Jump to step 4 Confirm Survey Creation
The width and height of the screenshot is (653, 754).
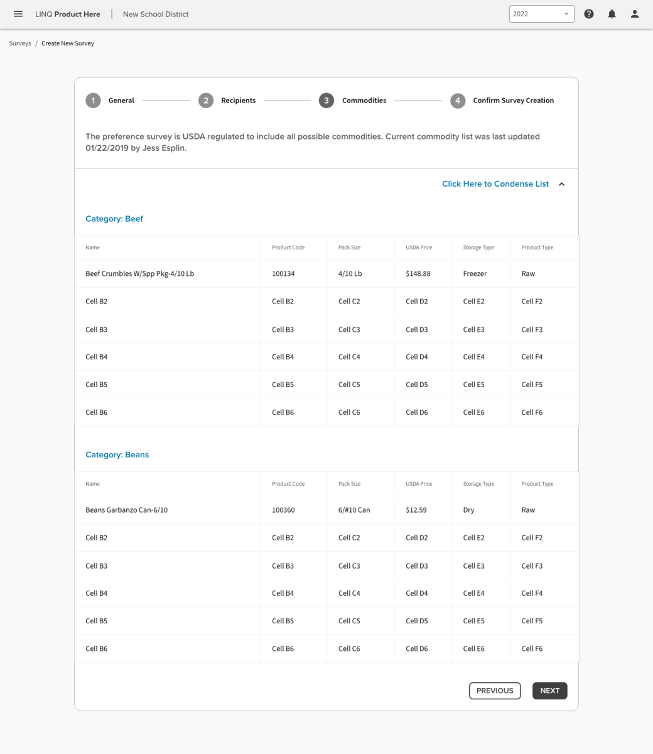(458, 101)
